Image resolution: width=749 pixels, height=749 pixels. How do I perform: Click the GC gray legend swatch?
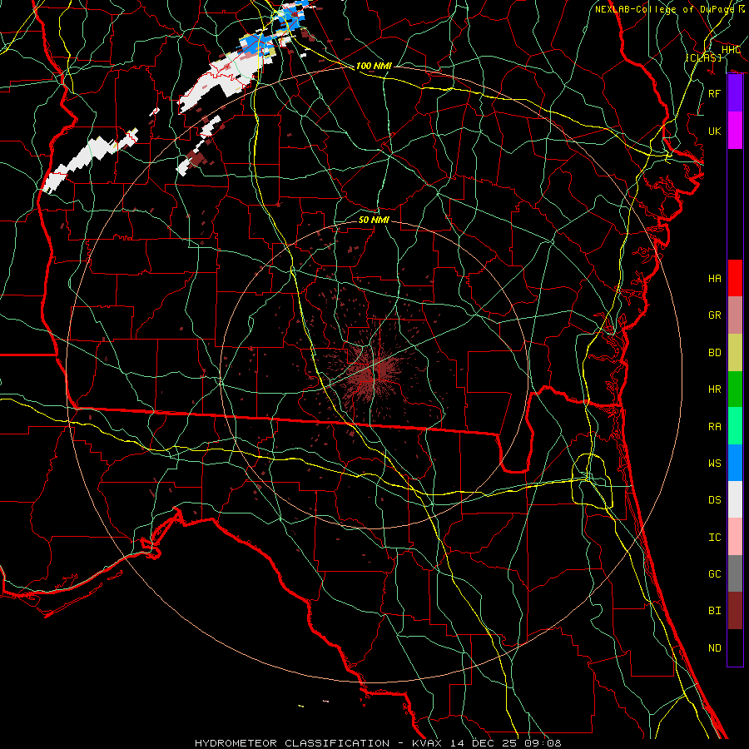[x=735, y=573]
